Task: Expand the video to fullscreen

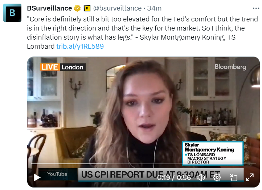Action: point(250,177)
